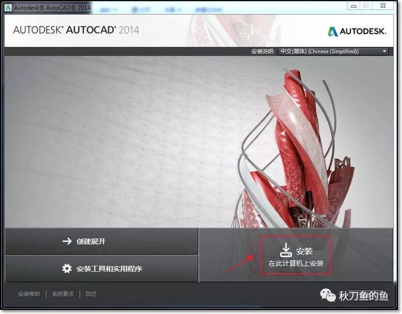Open the 安装帮助 link
This screenshot has width=402, height=314.
tap(29, 294)
